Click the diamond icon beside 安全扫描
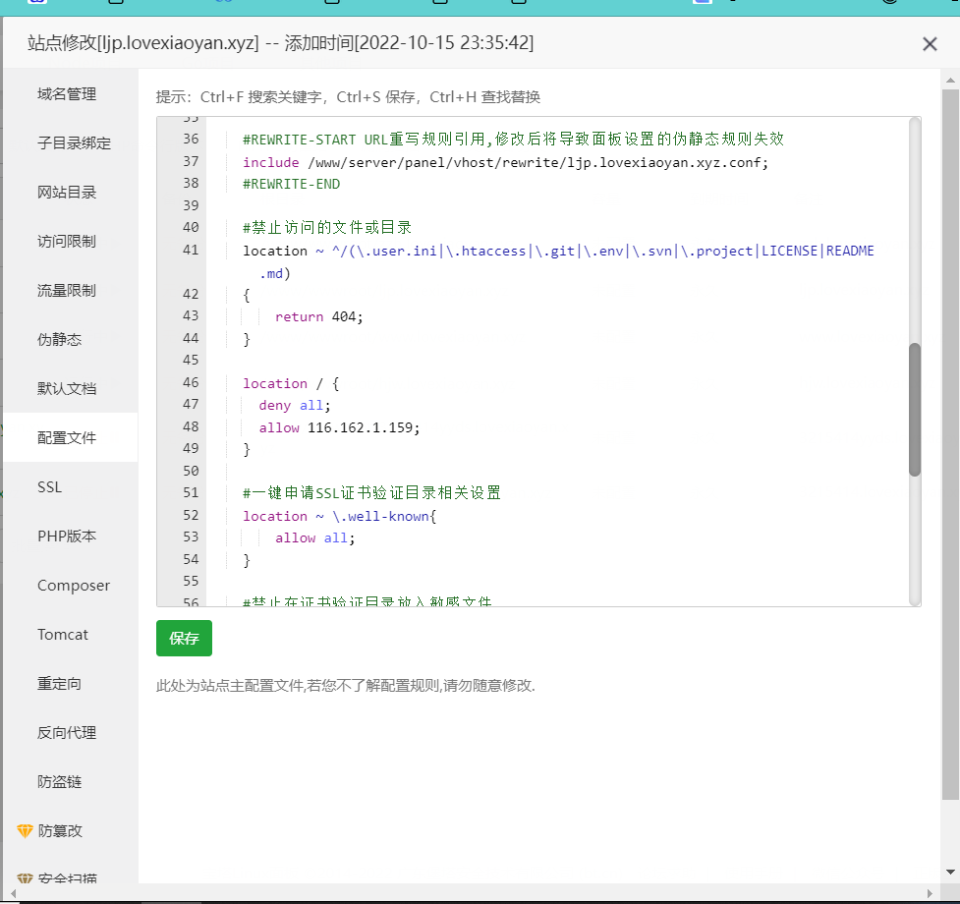960x904 pixels. coord(26,877)
